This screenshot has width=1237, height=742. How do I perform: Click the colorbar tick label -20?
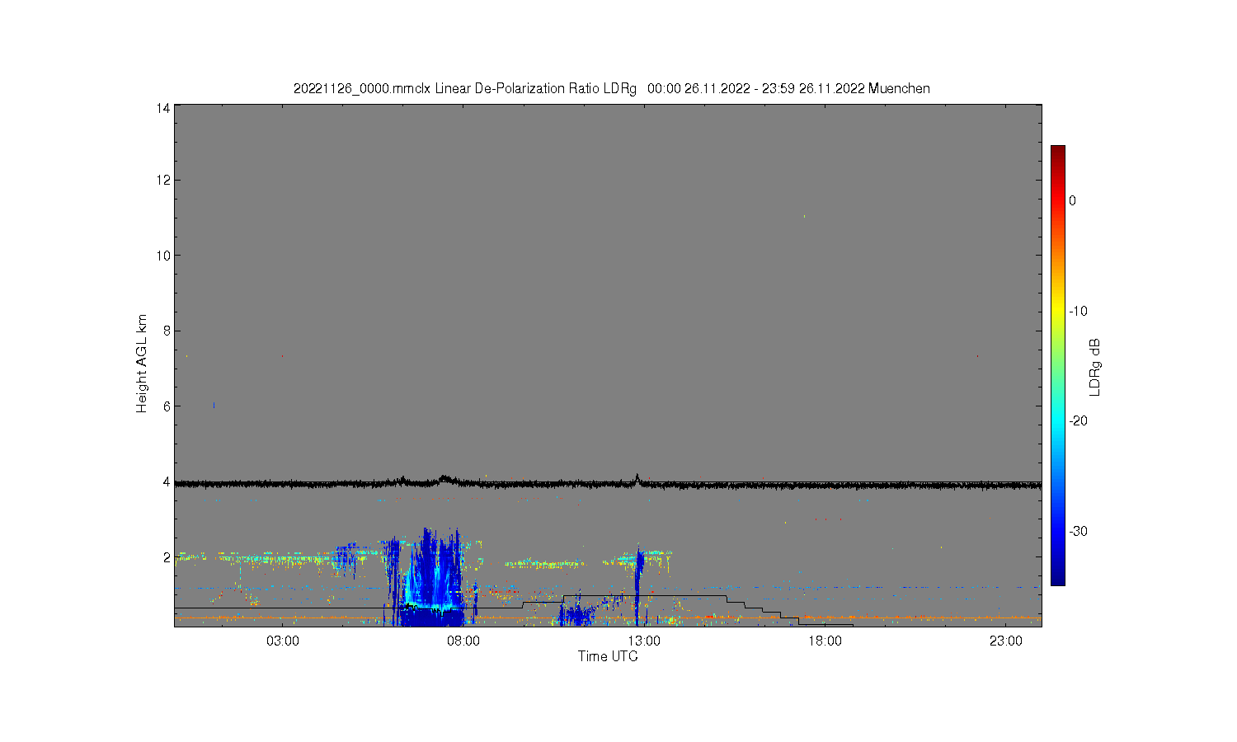click(1078, 420)
